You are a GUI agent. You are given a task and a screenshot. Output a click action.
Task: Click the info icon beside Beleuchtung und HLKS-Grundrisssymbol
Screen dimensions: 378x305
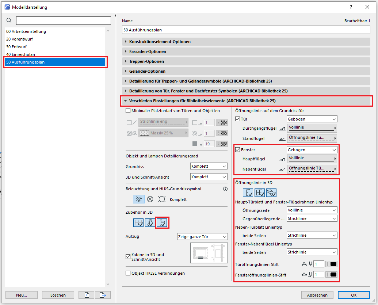click(225, 189)
